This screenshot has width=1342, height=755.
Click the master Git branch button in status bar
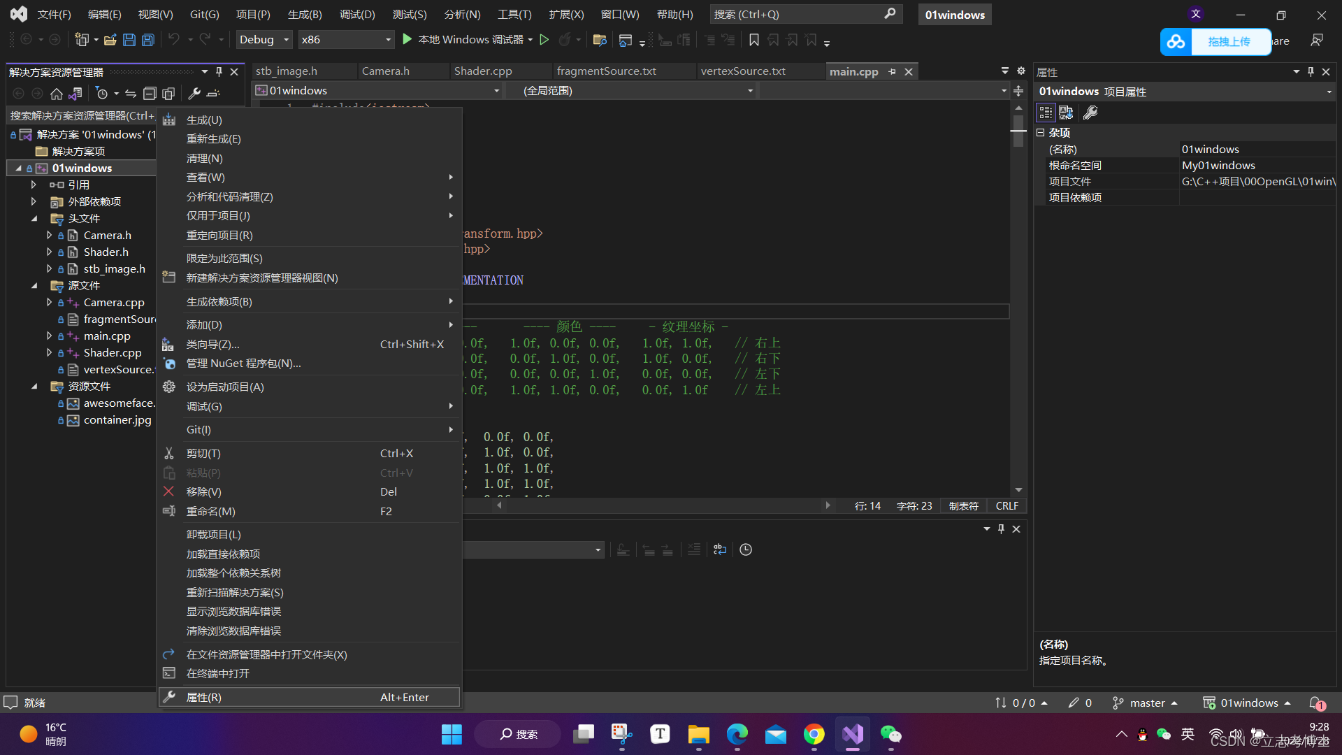pos(1146,703)
